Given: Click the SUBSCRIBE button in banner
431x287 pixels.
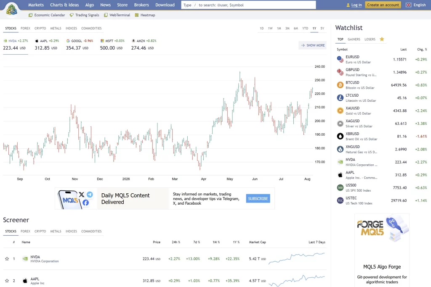Looking at the screenshot, I should [258, 198].
